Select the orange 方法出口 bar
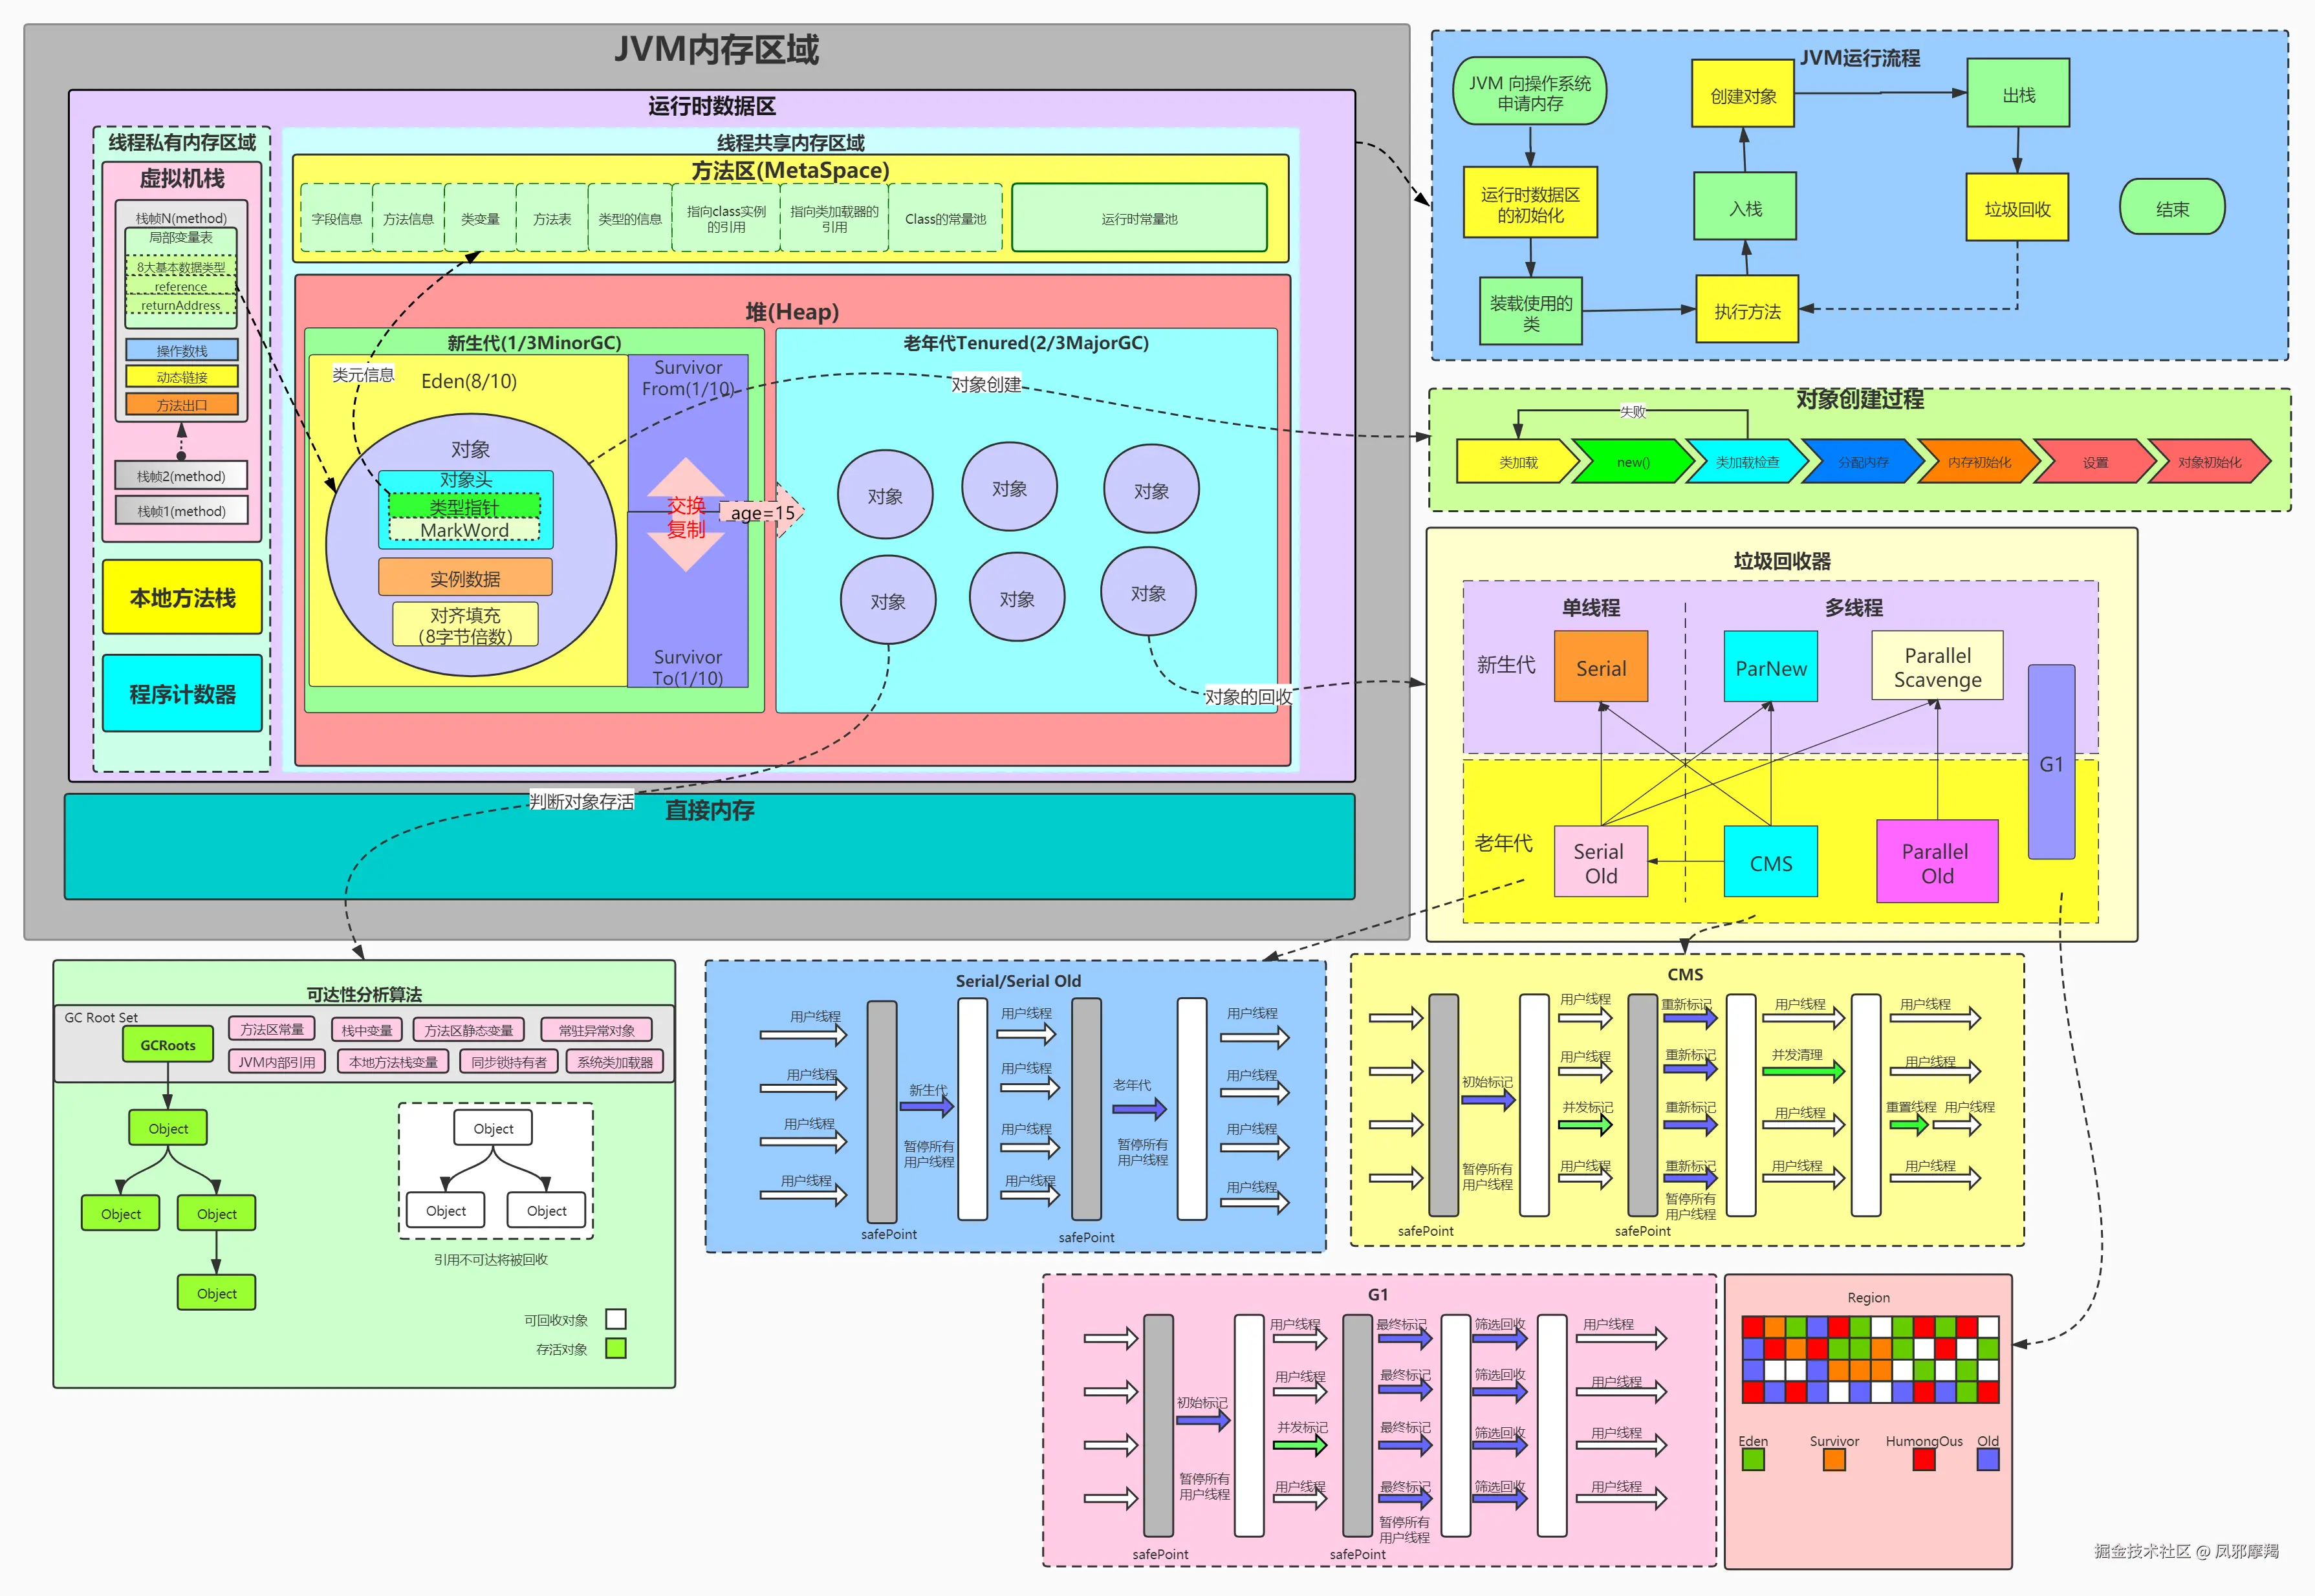2315x1596 pixels. click(x=182, y=404)
